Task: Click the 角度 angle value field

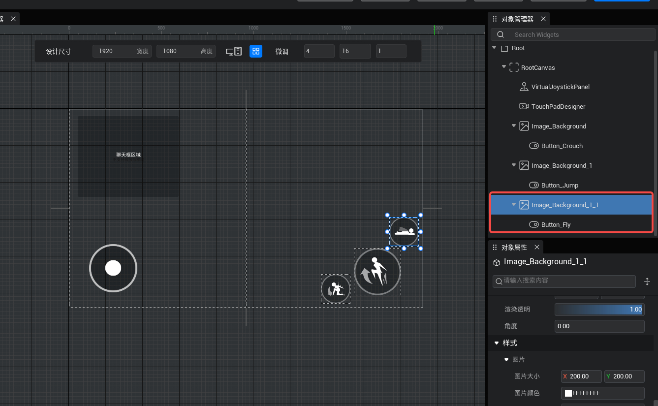Action: coord(599,326)
